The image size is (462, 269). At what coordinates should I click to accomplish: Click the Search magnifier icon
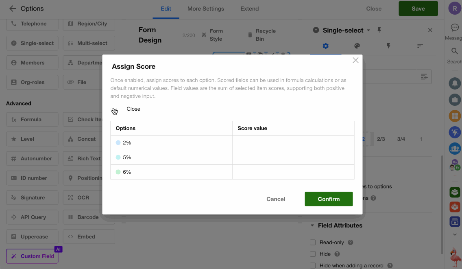tap(455, 51)
